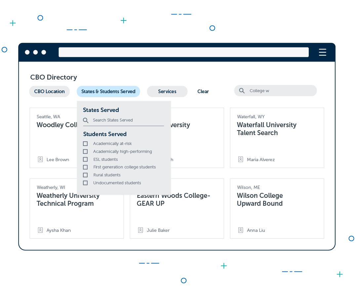
Task: Click the States Served search magnifier icon
Action: 86,120
